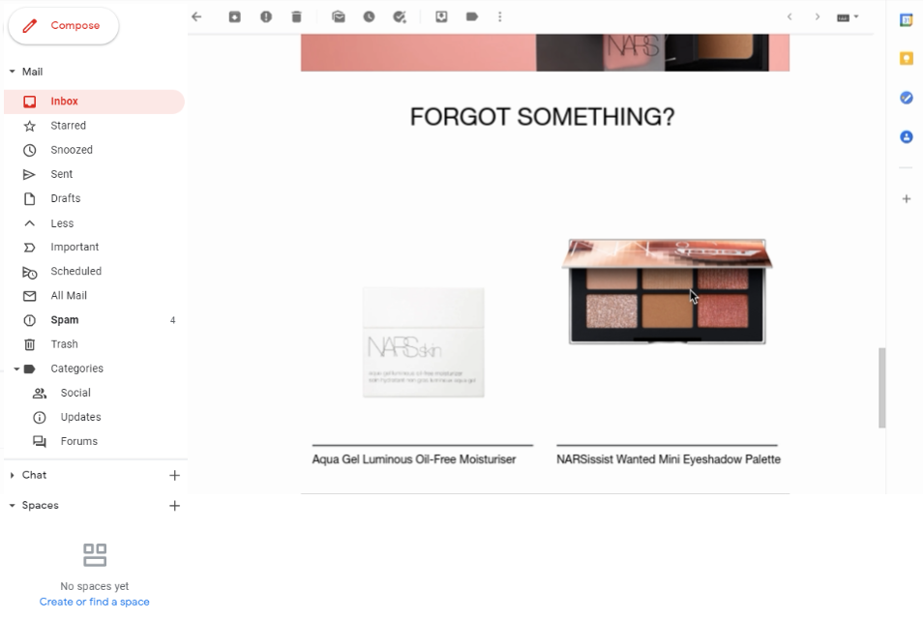Snooze this email using the clock icon
This screenshot has height=619, width=923.
click(x=369, y=17)
